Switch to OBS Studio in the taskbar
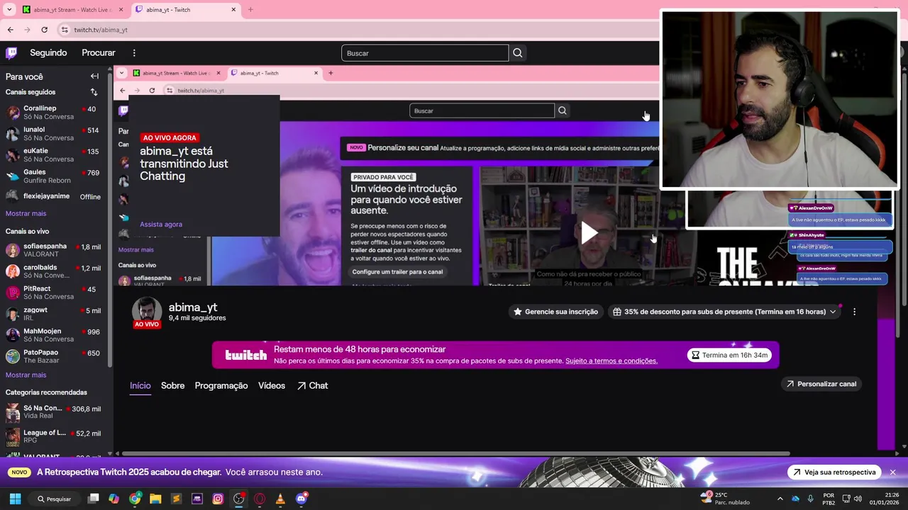The image size is (908, 510). 239,499
